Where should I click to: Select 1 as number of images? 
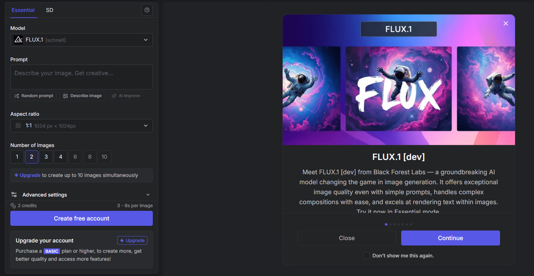tap(17, 157)
